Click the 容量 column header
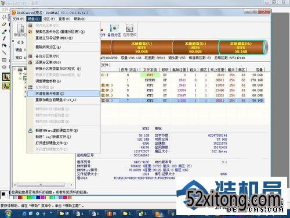The height and width of the screenshot is (218, 290). 256,70
